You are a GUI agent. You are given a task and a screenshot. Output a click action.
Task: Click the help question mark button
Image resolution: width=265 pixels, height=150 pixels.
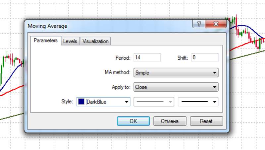coord(199,24)
